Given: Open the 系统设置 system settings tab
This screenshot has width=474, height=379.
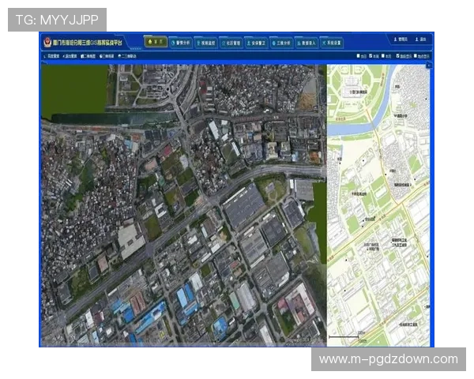Looking at the screenshot, I should point(332,43).
